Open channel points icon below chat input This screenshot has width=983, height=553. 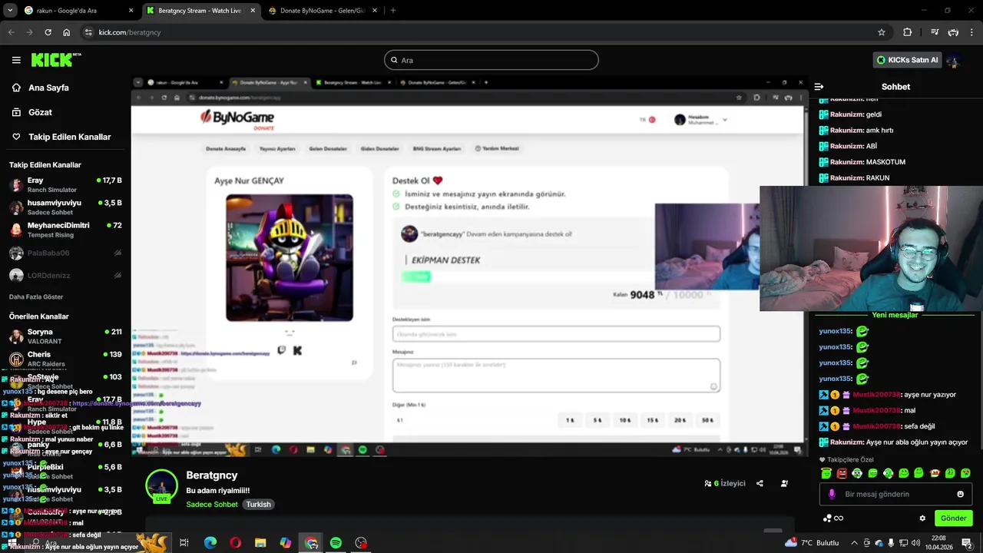point(833,518)
